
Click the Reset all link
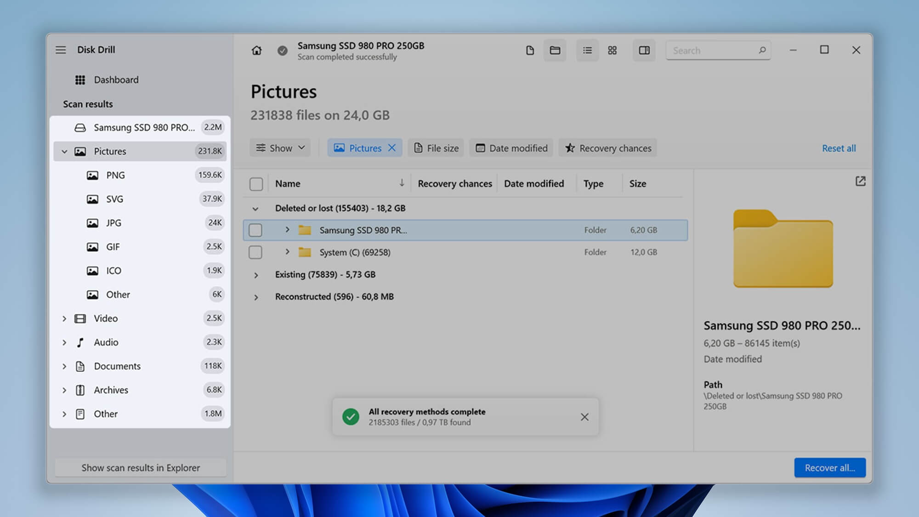(x=839, y=148)
